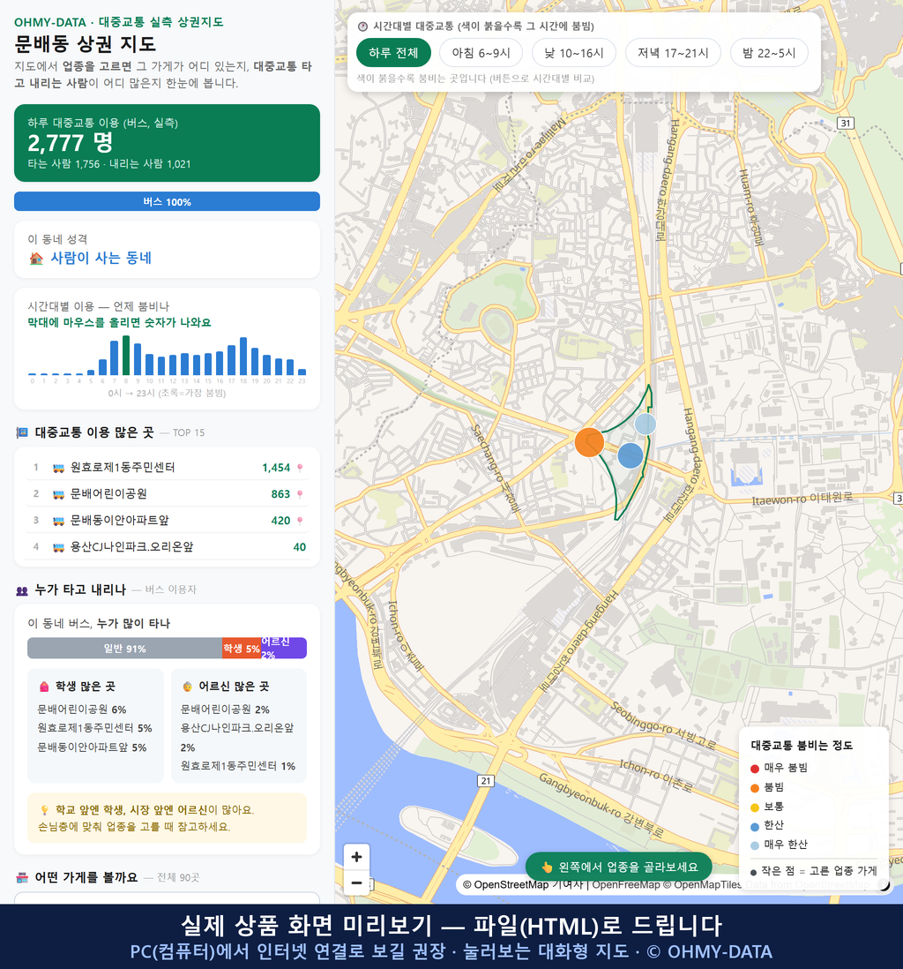Click 원효로제1동주민센터 5% in 학생 많은 곳
The height and width of the screenshot is (969, 903).
pyautogui.click(x=94, y=728)
